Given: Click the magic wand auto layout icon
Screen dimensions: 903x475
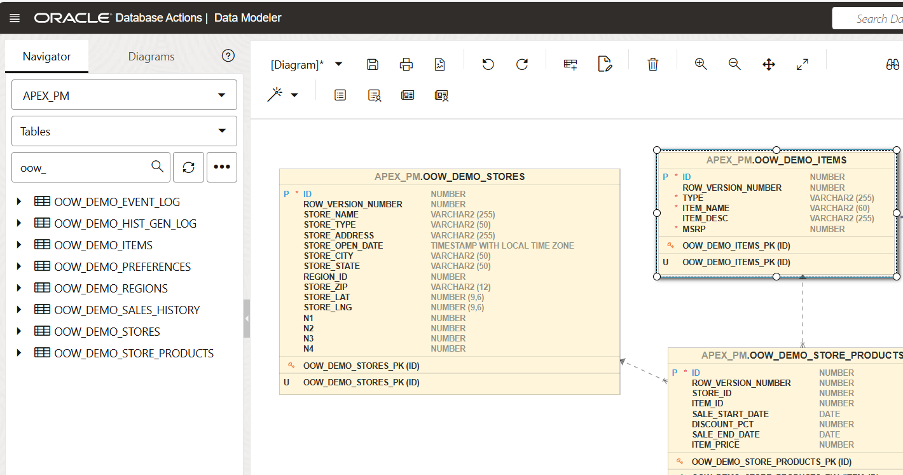Looking at the screenshot, I should click(x=275, y=95).
